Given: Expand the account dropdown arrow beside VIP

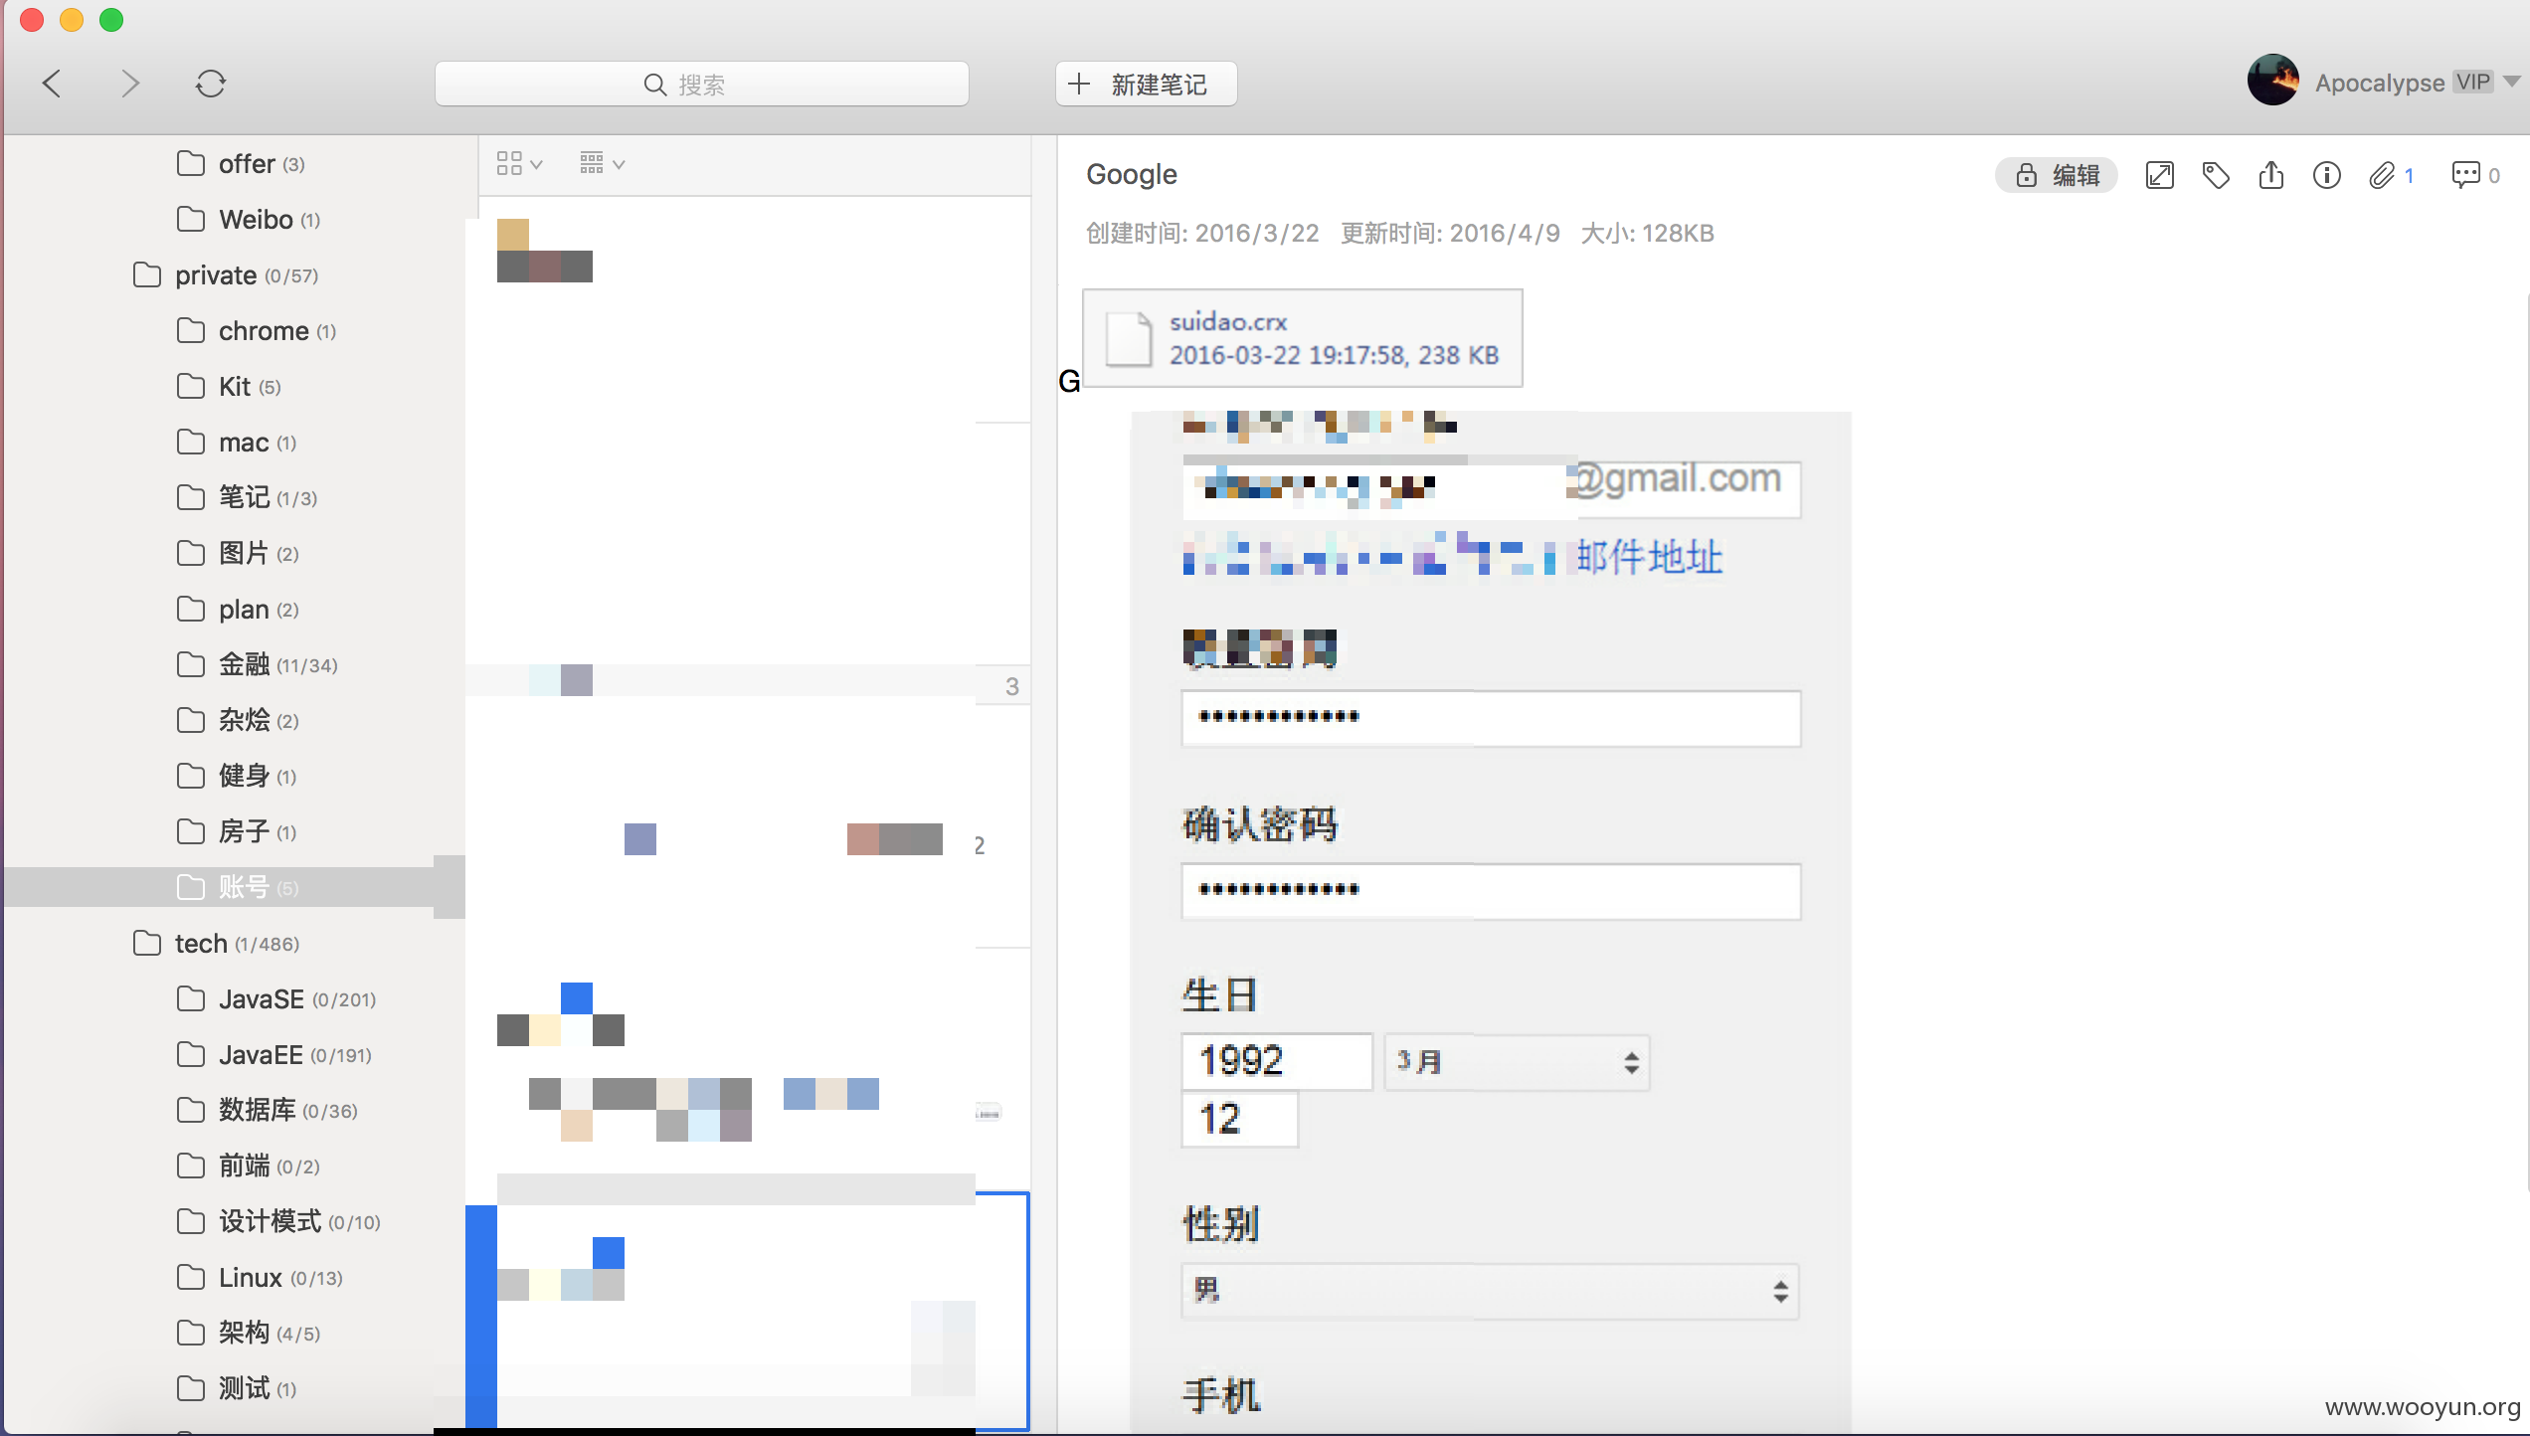Looking at the screenshot, I should (x=2512, y=83).
